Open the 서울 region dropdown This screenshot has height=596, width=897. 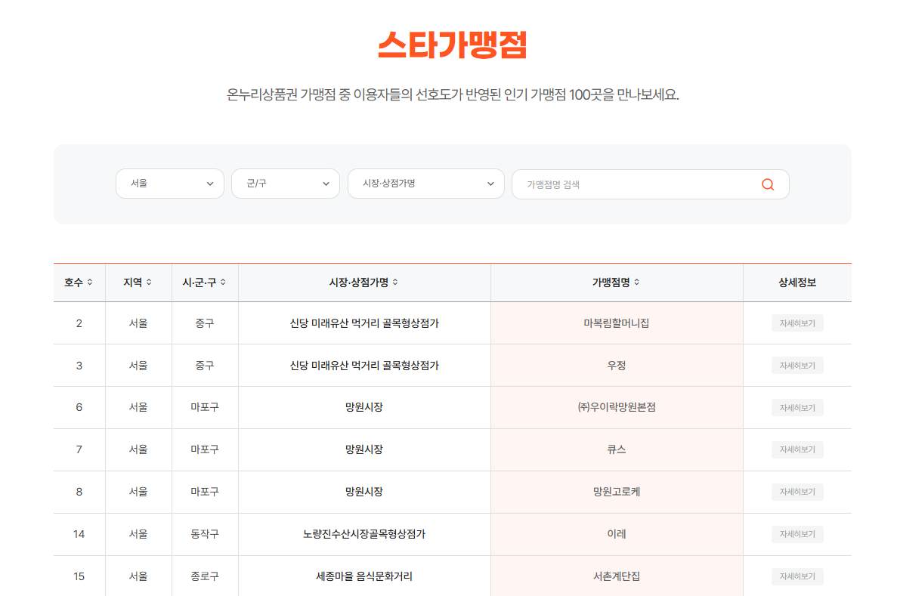pos(170,184)
